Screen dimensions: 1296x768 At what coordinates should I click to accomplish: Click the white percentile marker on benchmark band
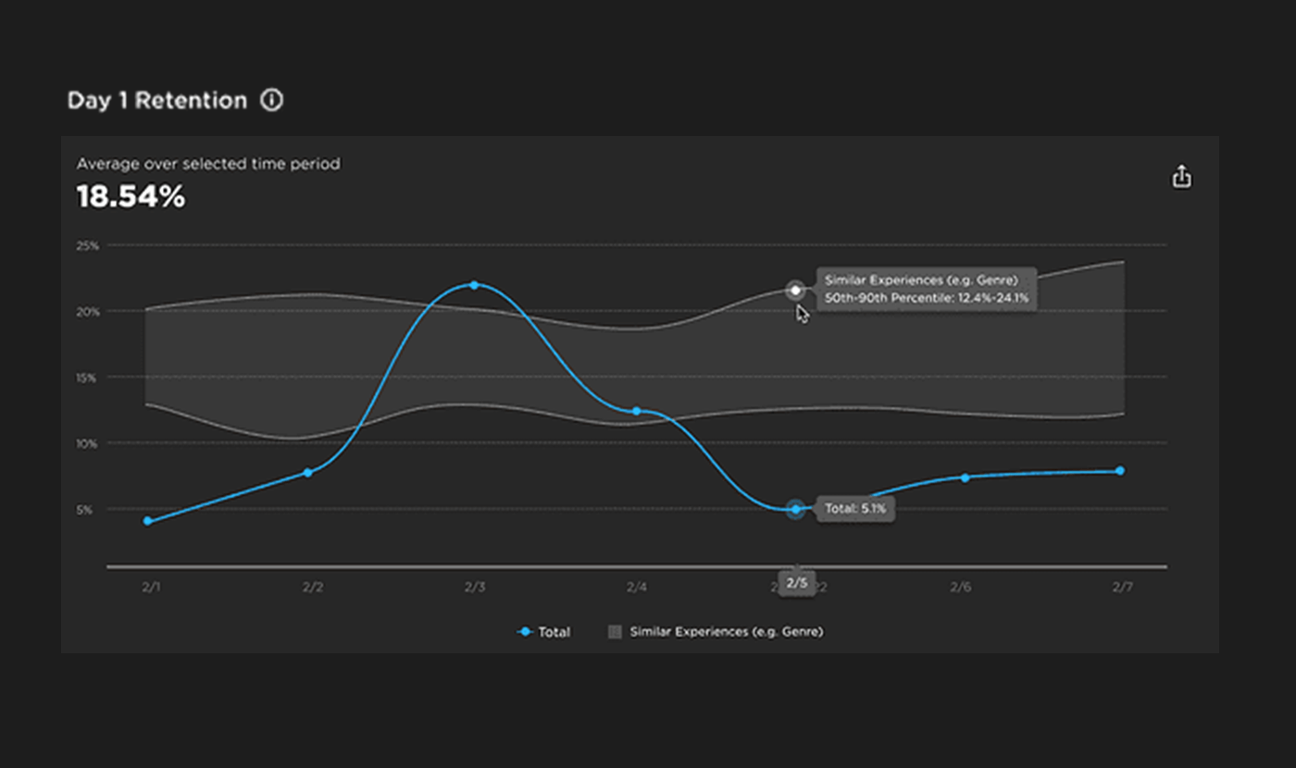pos(795,291)
